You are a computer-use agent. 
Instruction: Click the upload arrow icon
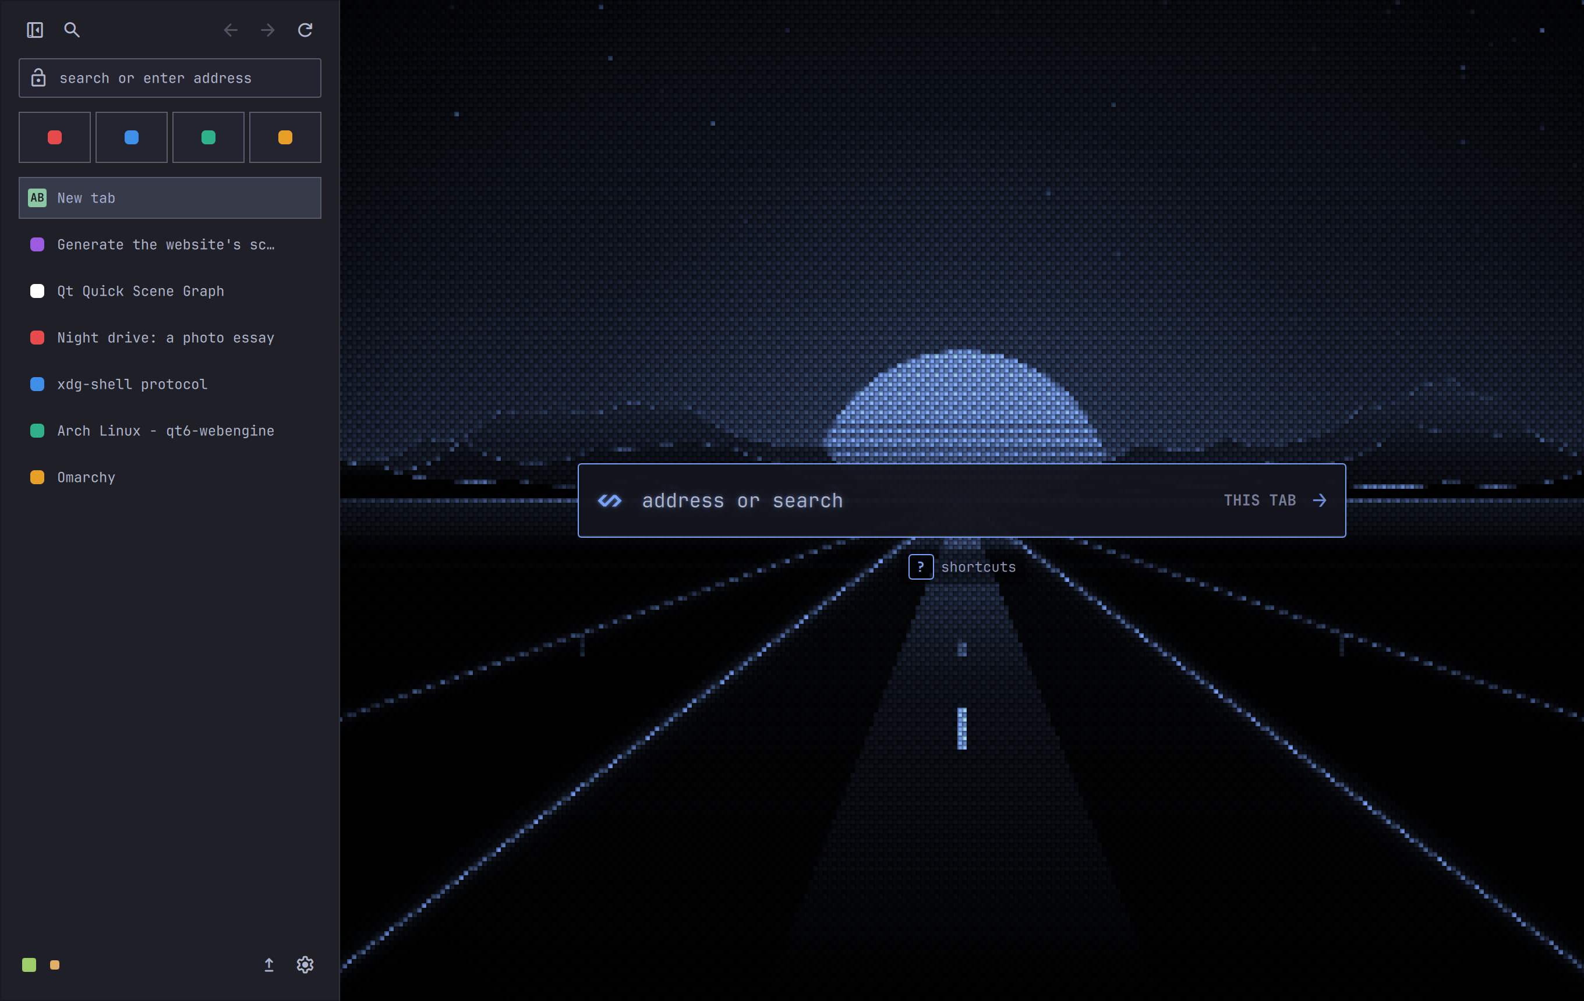tap(268, 965)
